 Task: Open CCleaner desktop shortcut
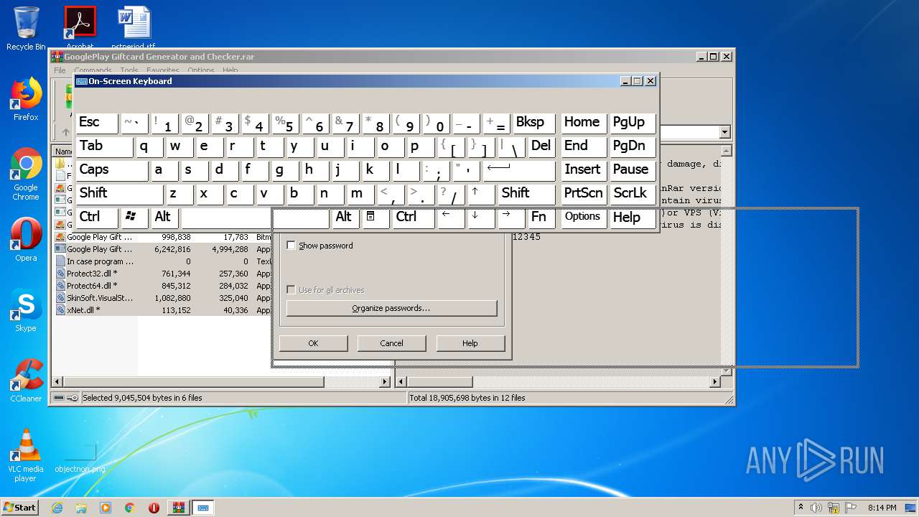point(26,380)
